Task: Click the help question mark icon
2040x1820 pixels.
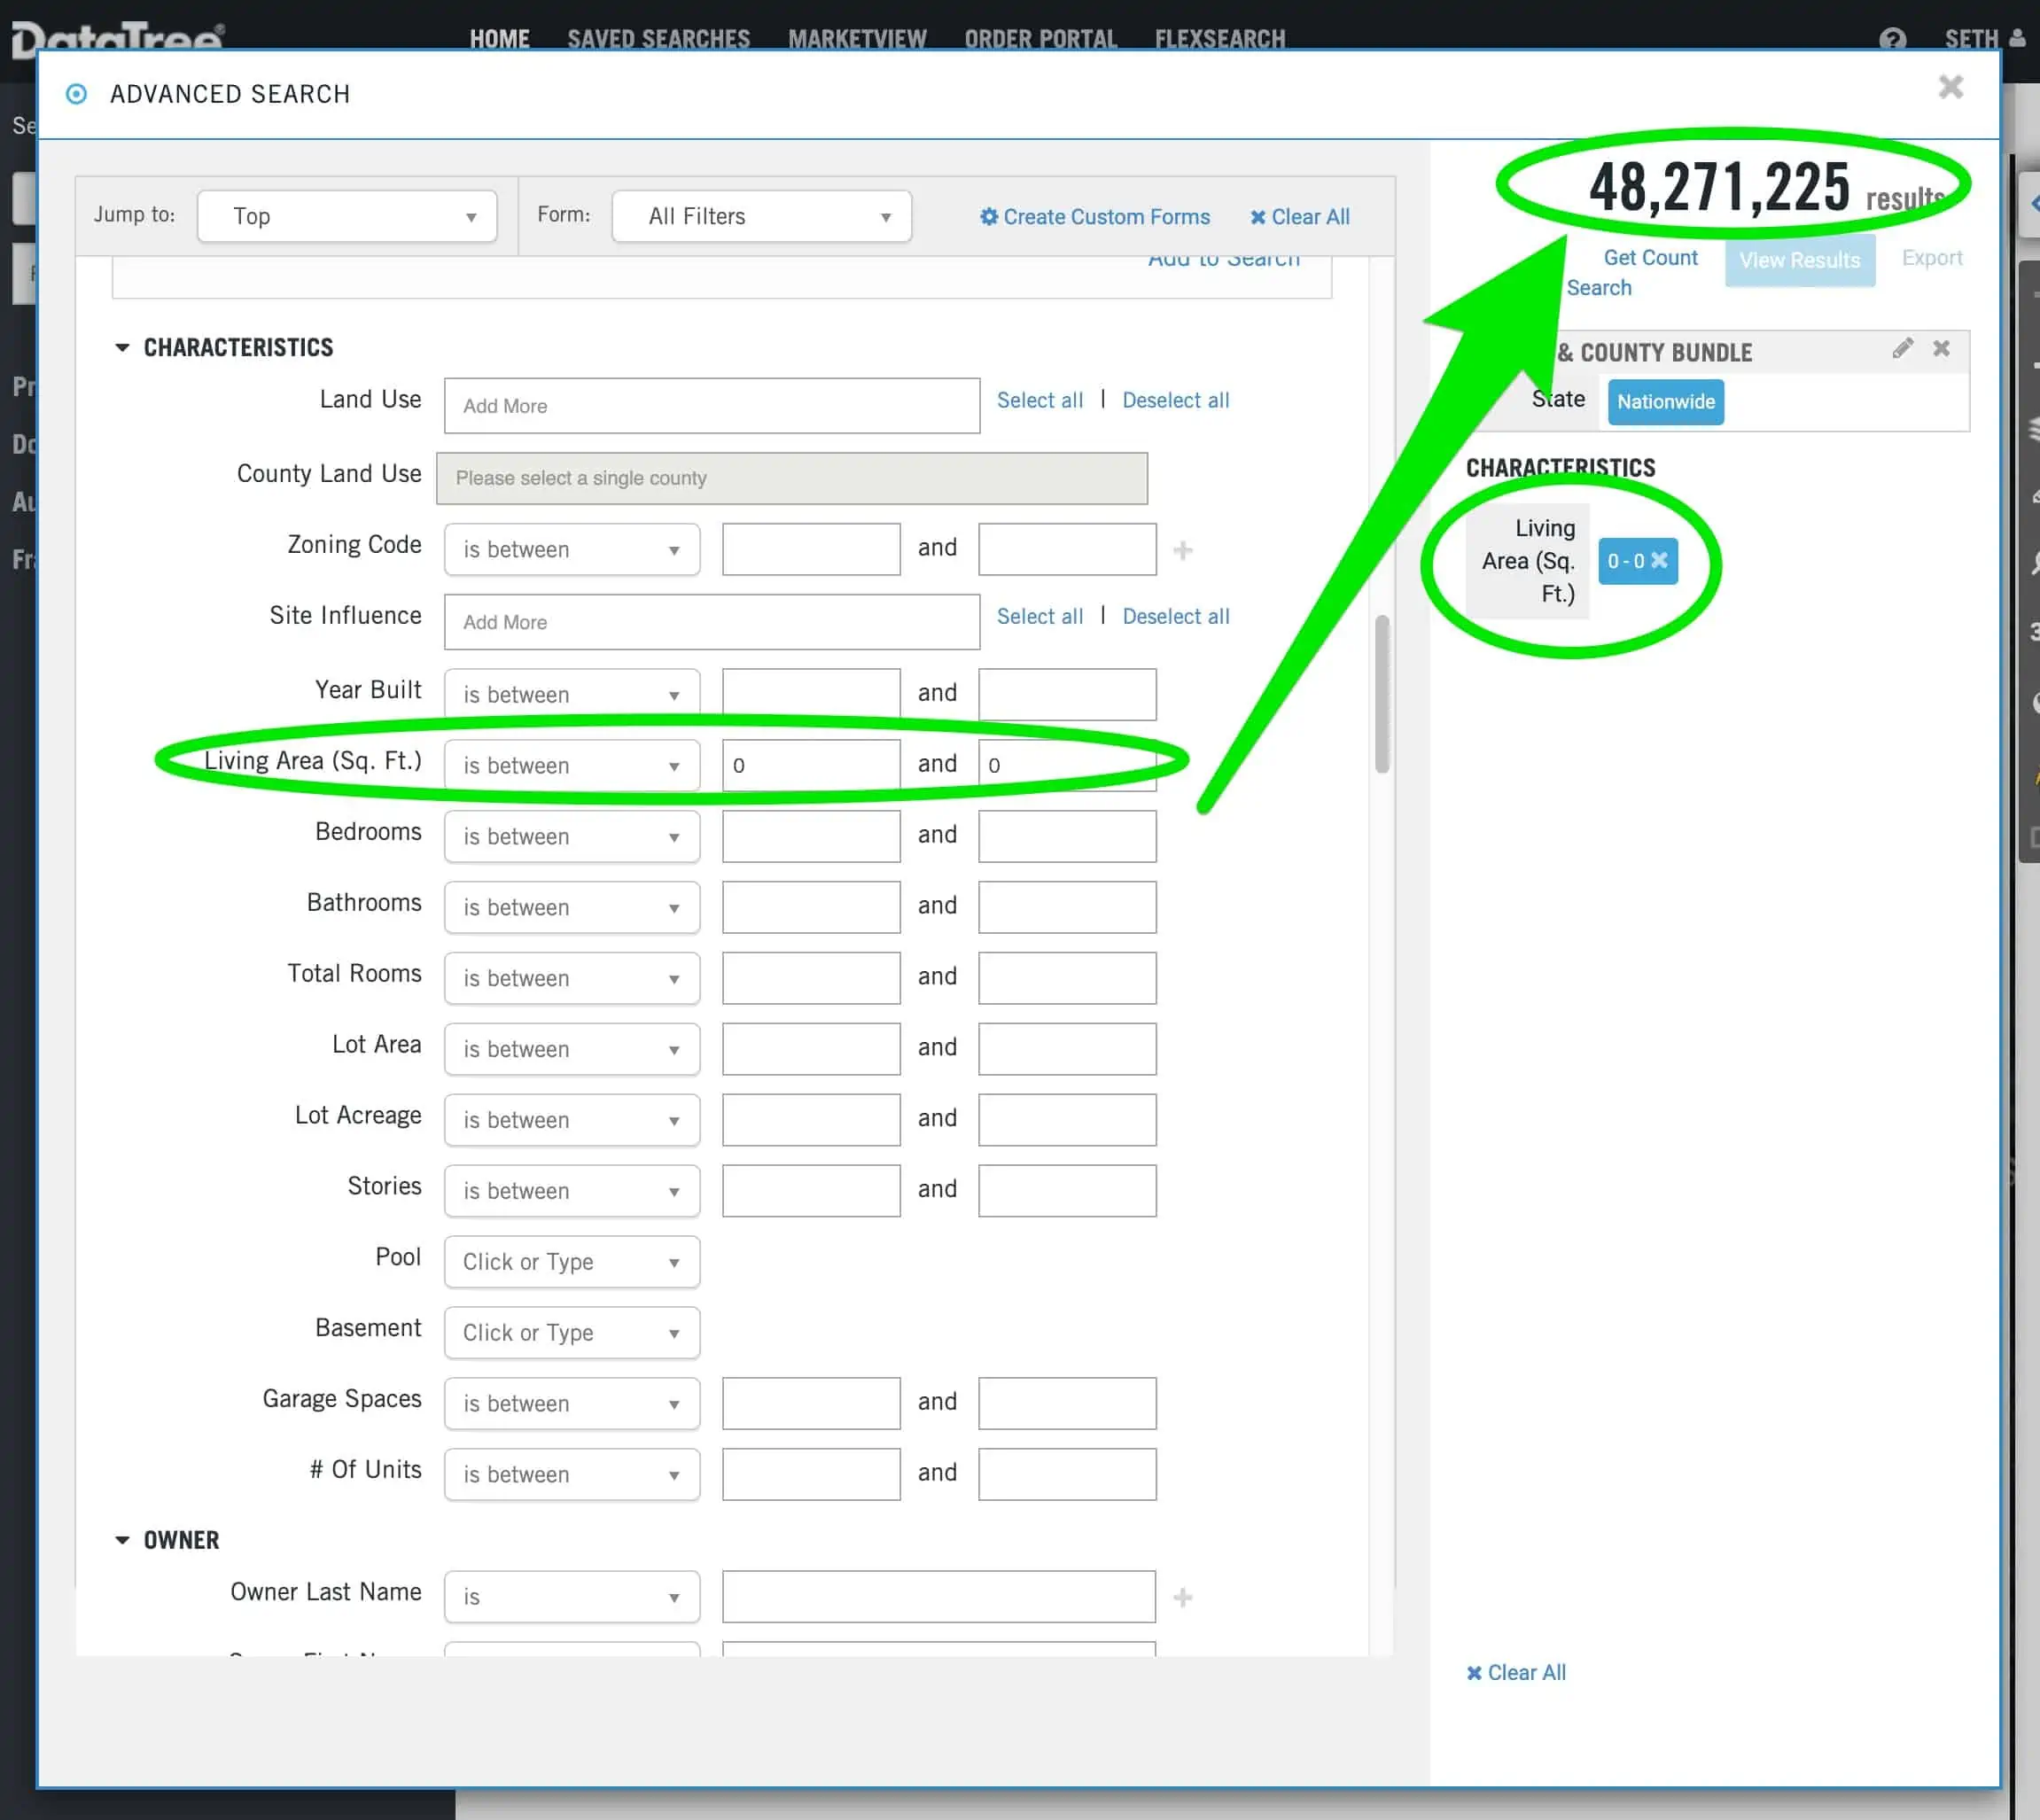Action: click(1892, 39)
